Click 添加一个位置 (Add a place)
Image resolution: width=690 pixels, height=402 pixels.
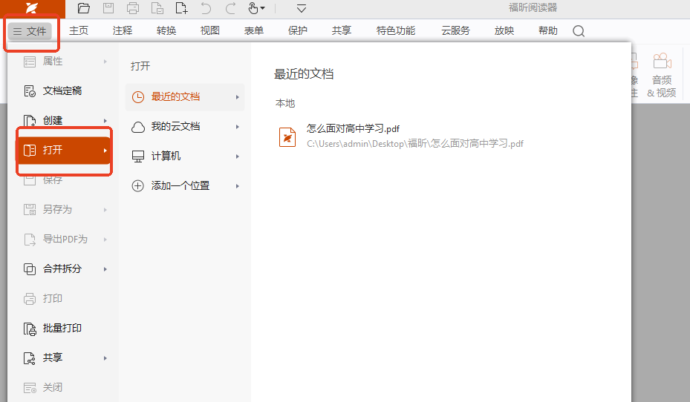pyautogui.click(x=180, y=185)
